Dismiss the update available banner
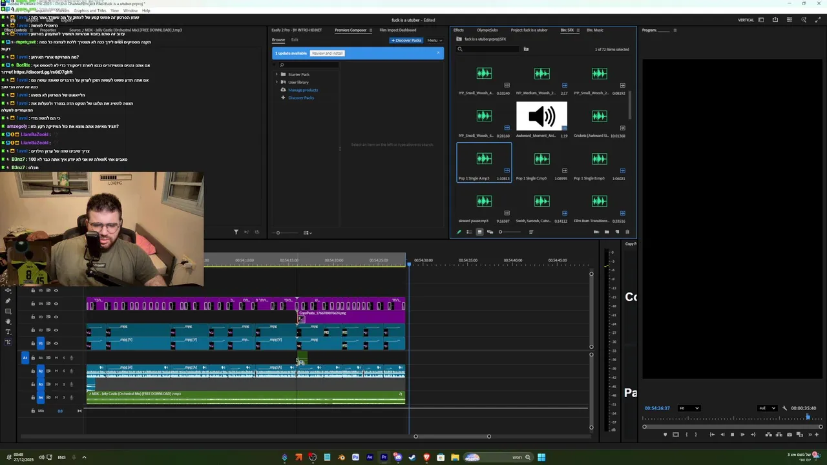Screen dimensions: 827x465 (438, 53)
